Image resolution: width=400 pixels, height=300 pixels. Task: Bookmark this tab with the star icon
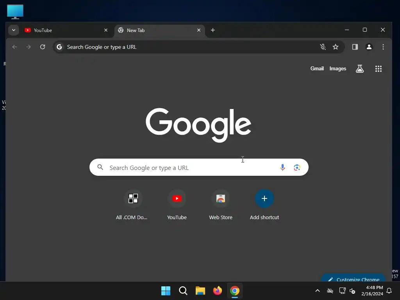click(336, 47)
